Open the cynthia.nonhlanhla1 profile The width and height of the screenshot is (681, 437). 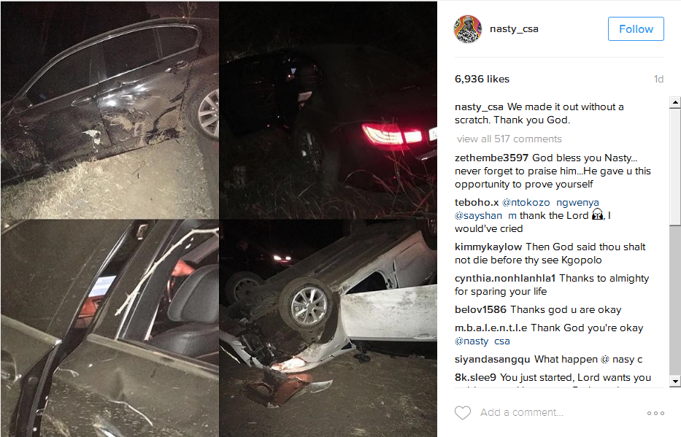point(505,278)
